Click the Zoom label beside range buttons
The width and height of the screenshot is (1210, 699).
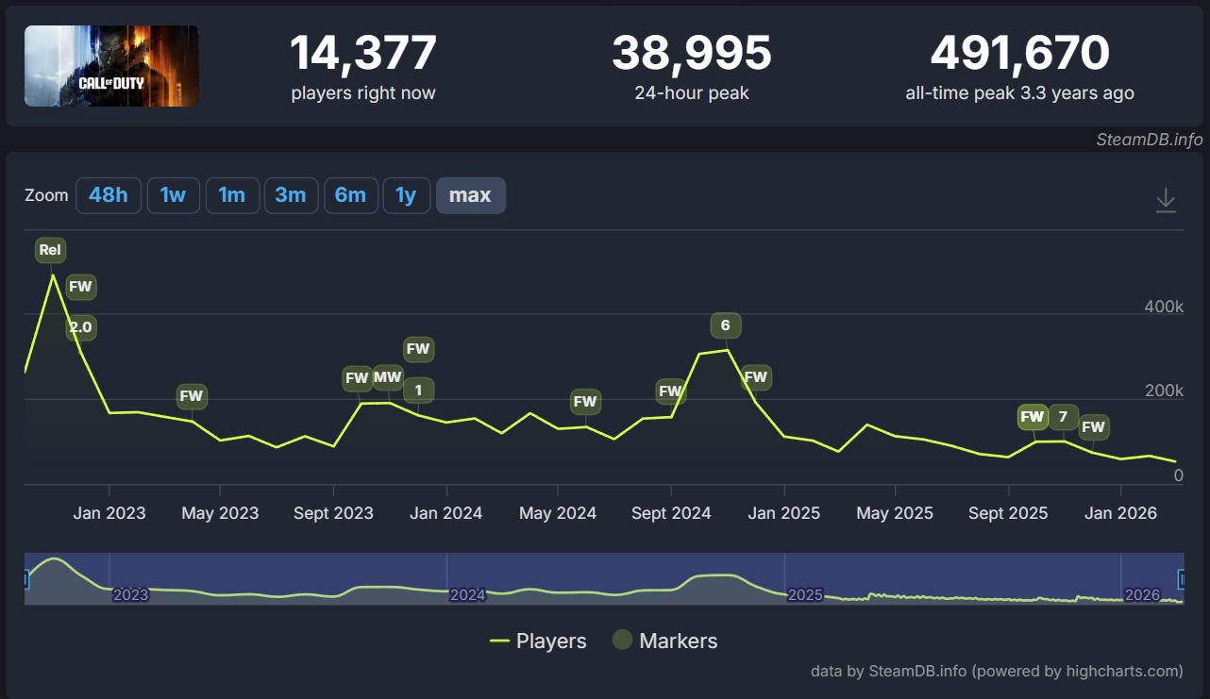click(x=46, y=195)
